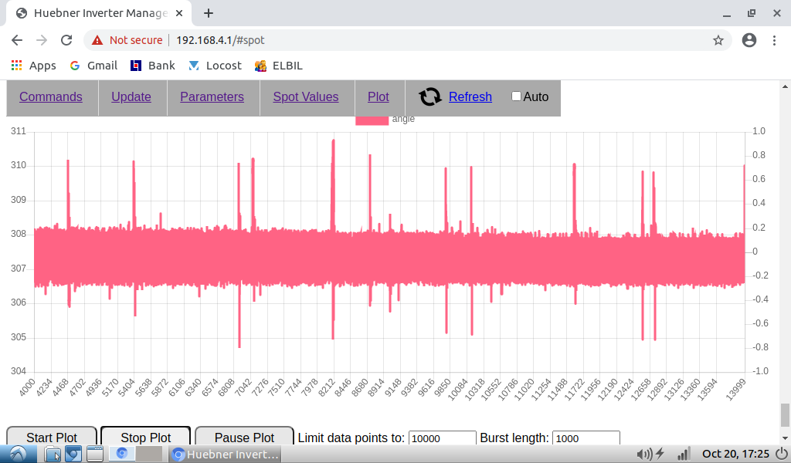Switch to the Spot Values page
791x463 pixels.
(x=306, y=96)
